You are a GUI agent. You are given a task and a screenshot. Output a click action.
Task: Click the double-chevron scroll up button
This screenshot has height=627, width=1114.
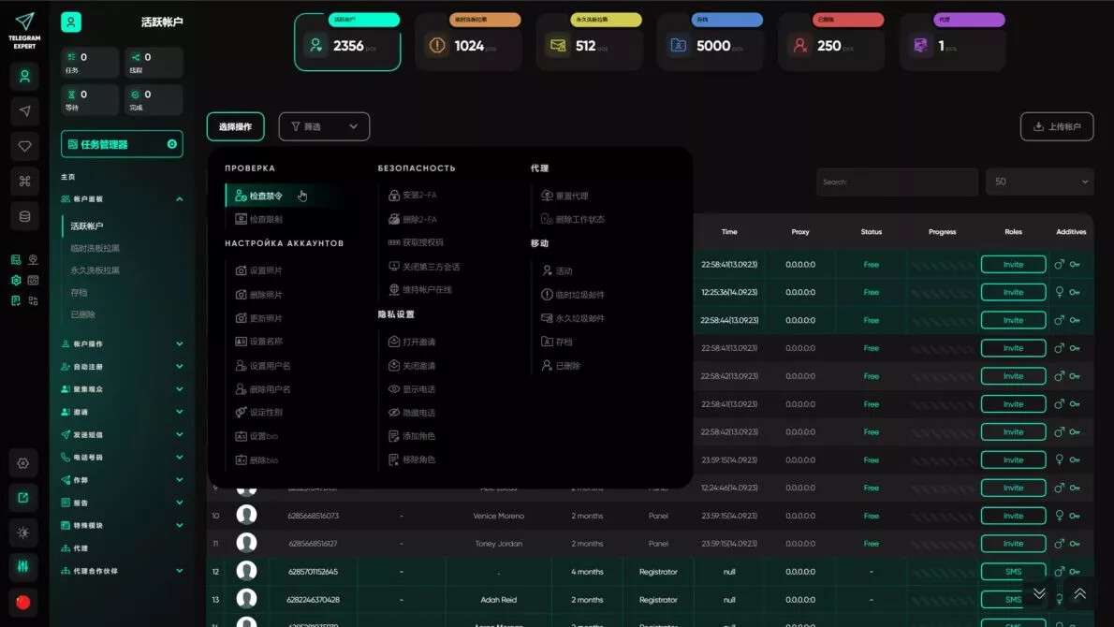[x=1079, y=593]
